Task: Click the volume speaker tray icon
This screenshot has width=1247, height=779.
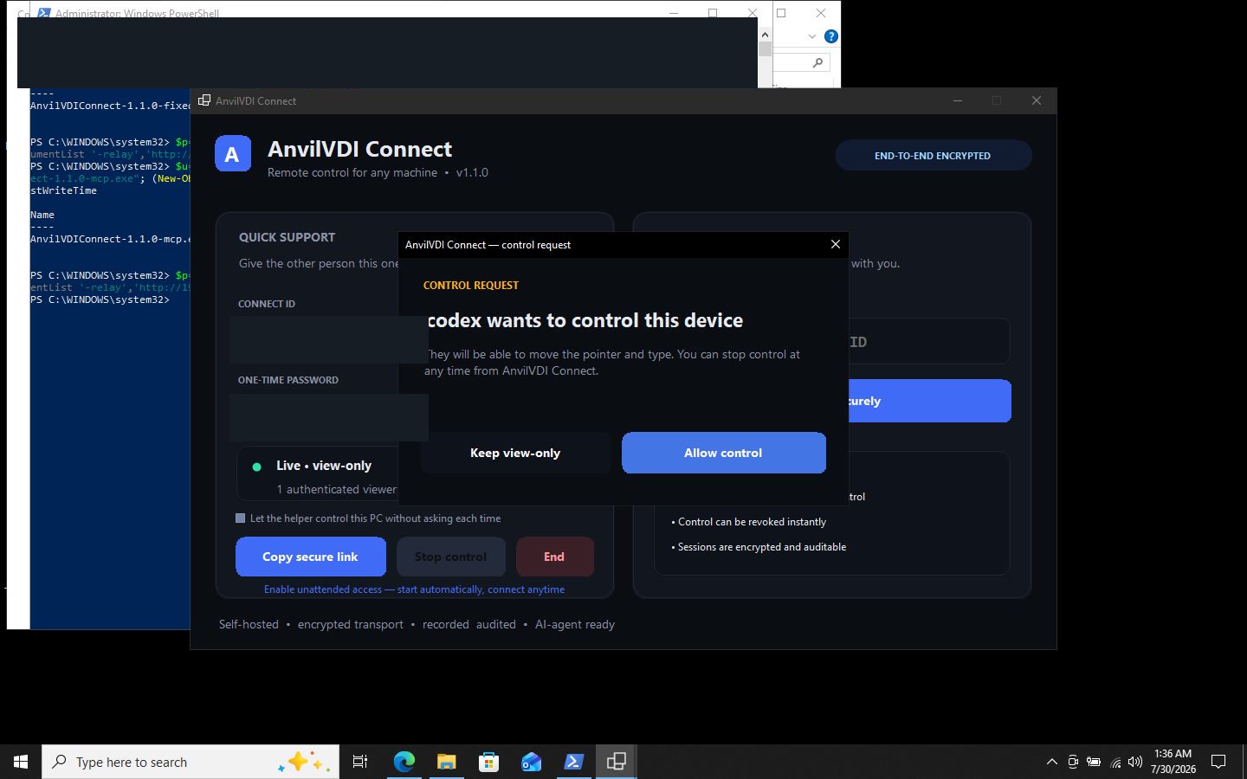Action: tap(1135, 762)
